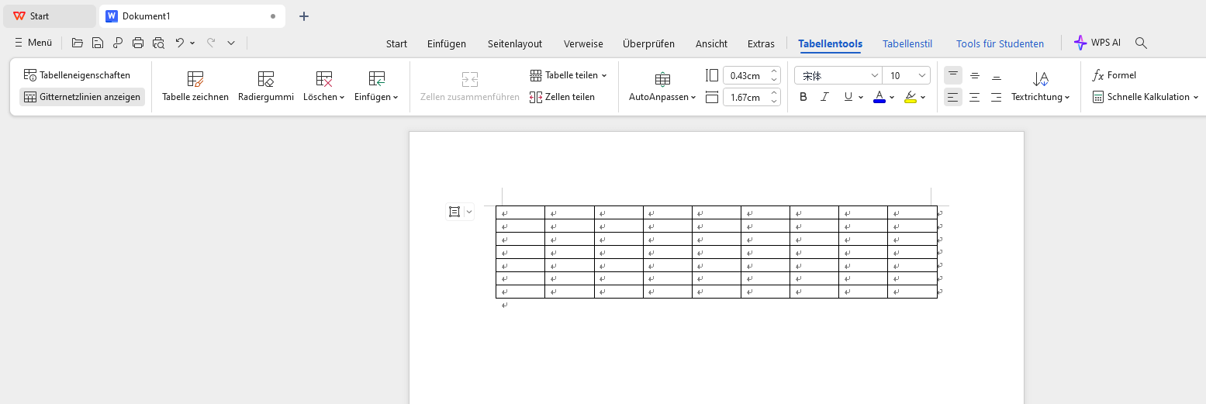Screen dimensions: 1206x404
Task: Expand the table handle options arrow
Action: point(468,212)
